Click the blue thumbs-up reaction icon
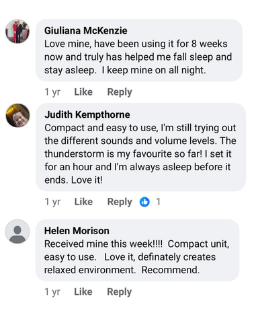The image size is (258, 323). coord(144,202)
